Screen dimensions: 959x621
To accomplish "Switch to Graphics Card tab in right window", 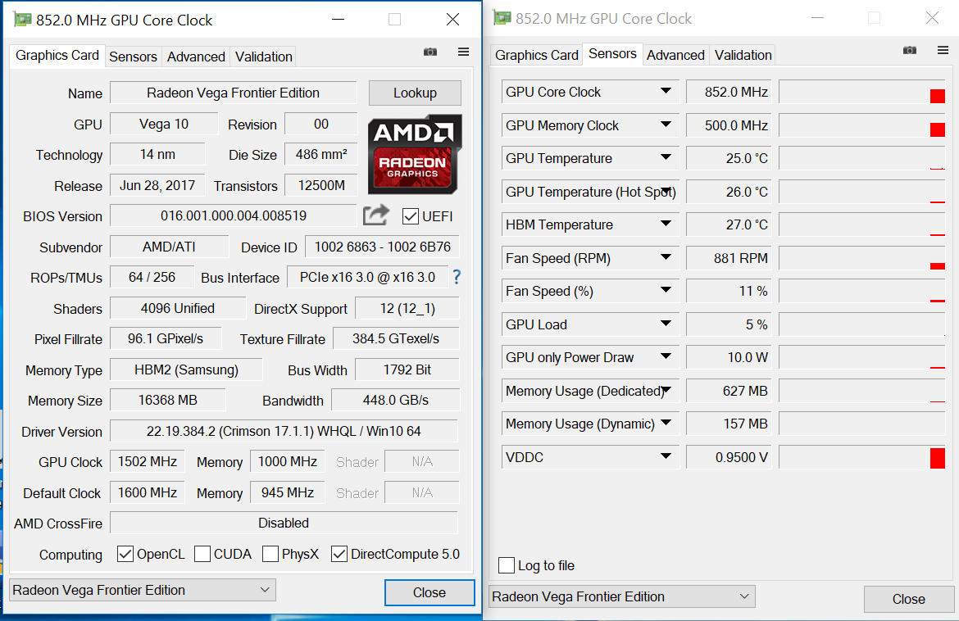I will [536, 55].
